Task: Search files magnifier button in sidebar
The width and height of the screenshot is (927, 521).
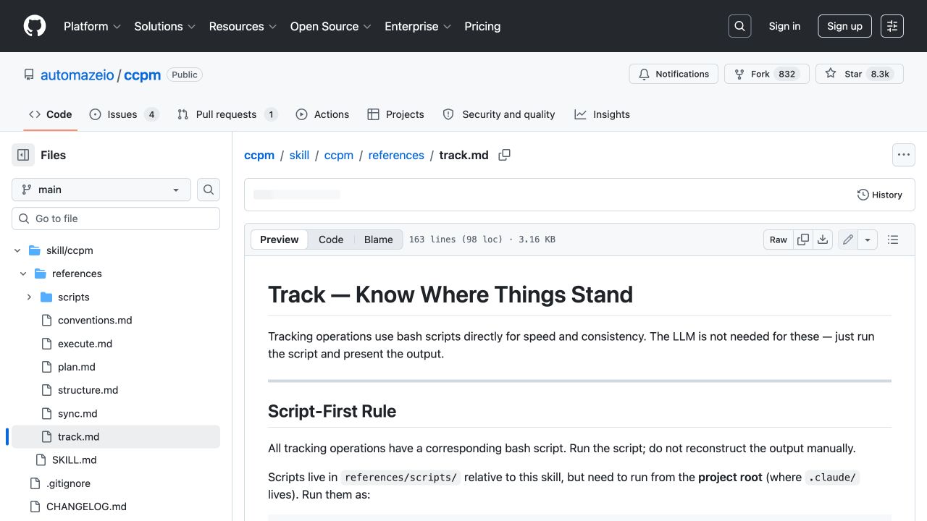Action: click(x=209, y=190)
